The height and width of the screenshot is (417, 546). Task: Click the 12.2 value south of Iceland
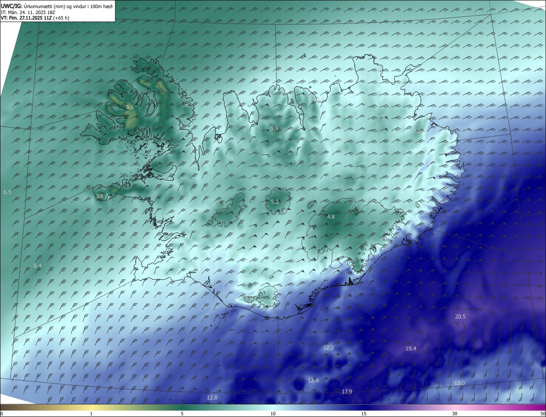(328, 347)
